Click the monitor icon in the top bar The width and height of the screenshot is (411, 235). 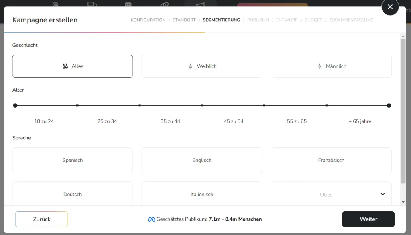pos(92,3)
